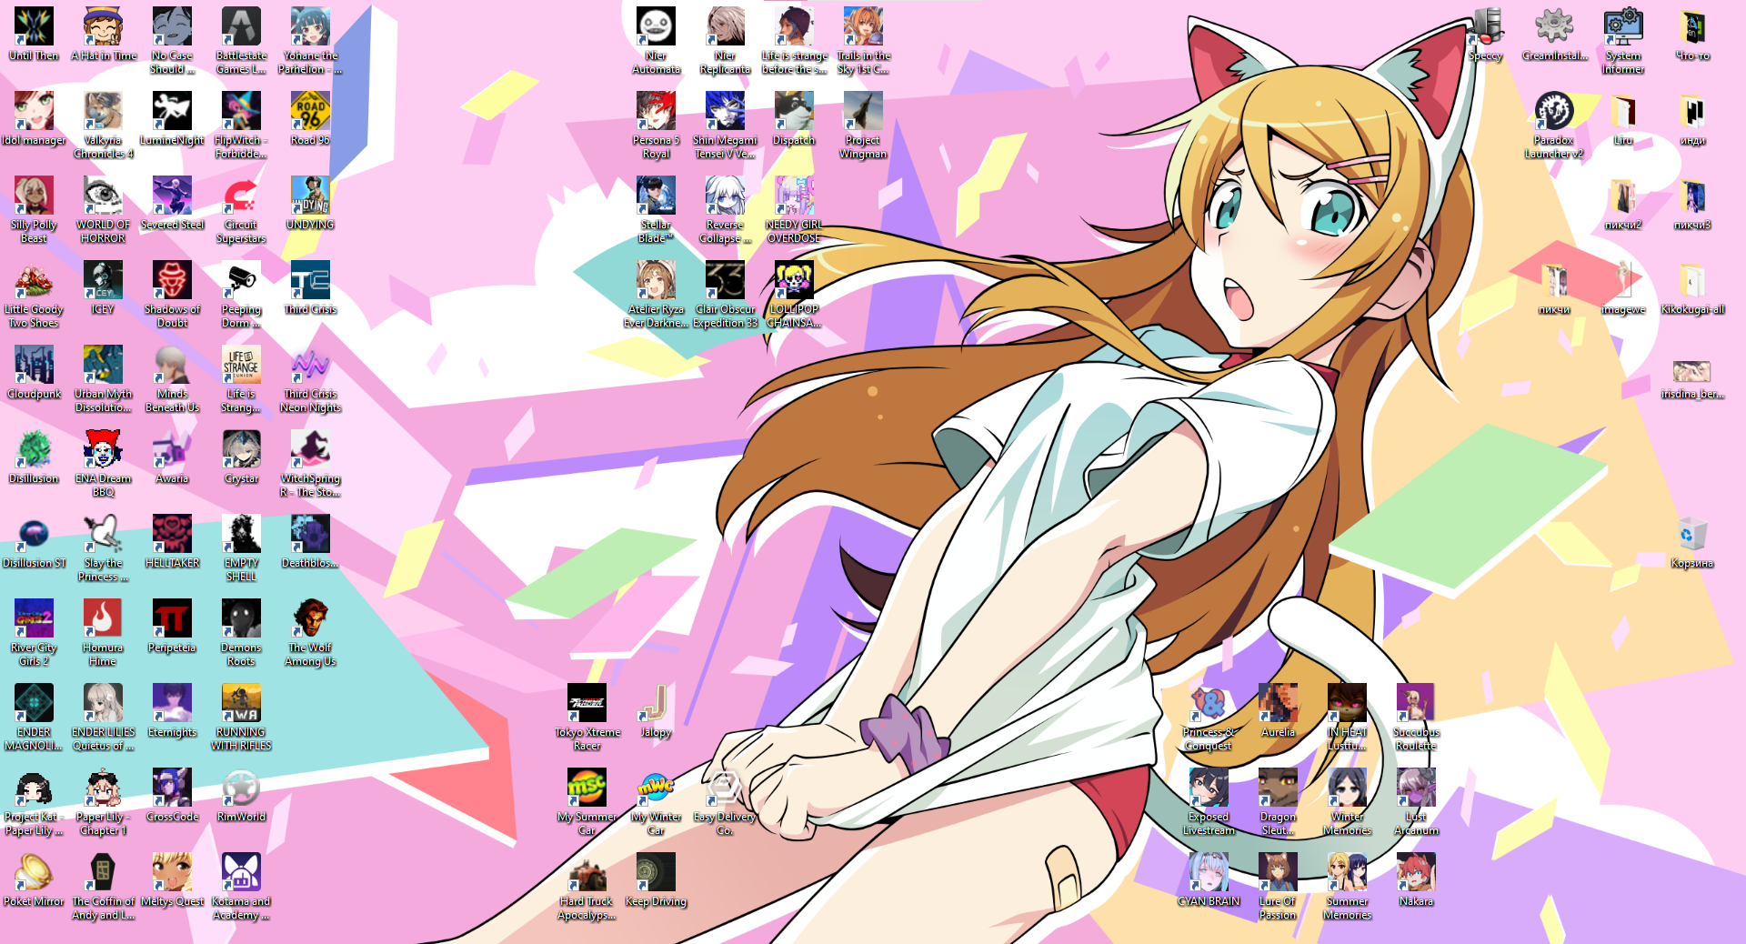Click the Homura Hime shortcut
This screenshot has width=1746, height=944.
coord(103,633)
